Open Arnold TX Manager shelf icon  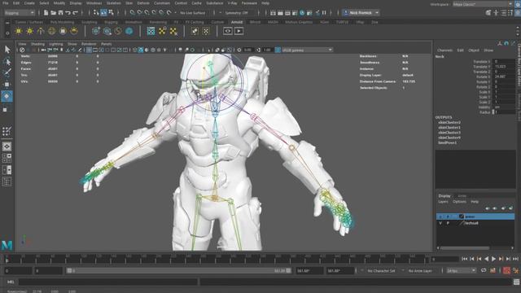pos(151,31)
